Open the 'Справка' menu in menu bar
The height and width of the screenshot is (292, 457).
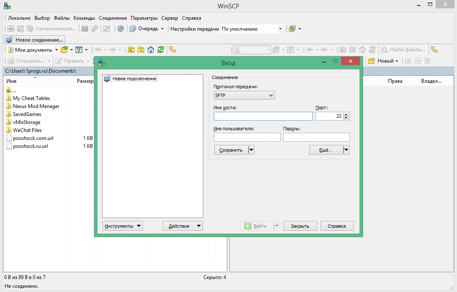pyautogui.click(x=192, y=18)
